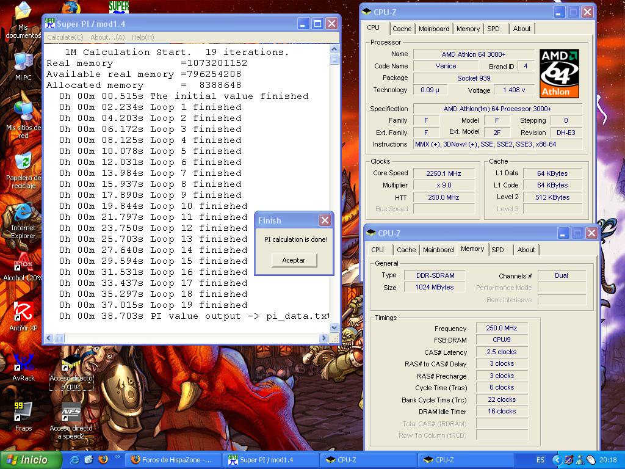625x469 pixels.
Task: Close the Finish dialog
Action: [x=325, y=220]
